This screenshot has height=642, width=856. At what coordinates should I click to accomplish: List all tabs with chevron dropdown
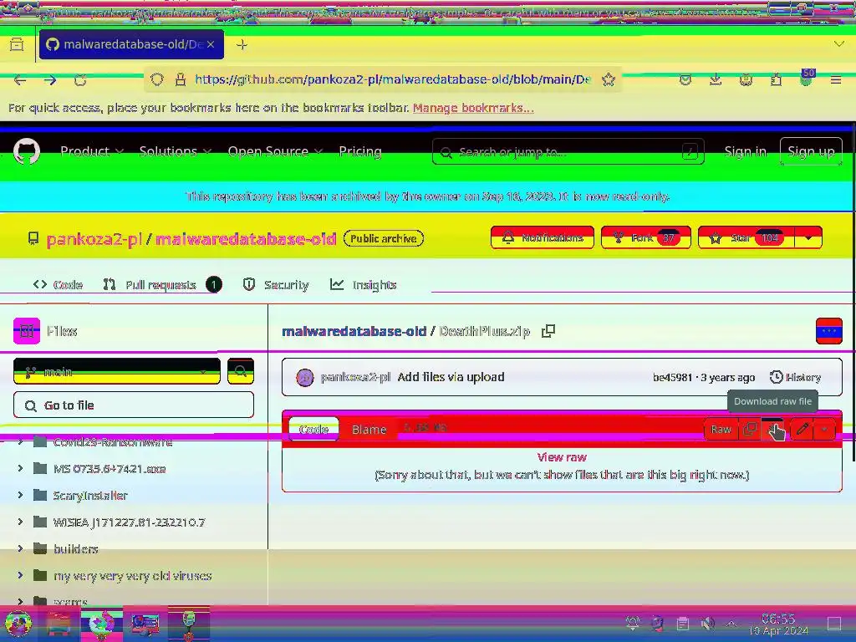click(839, 44)
